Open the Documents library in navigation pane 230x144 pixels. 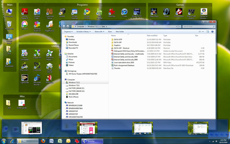coord(73,57)
